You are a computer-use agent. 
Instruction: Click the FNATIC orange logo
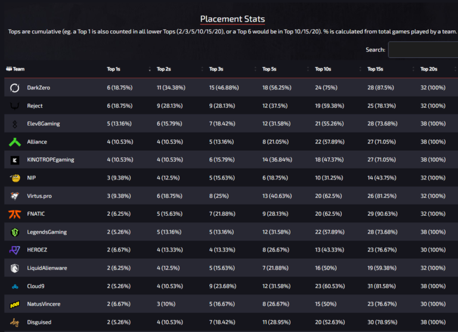click(15, 214)
